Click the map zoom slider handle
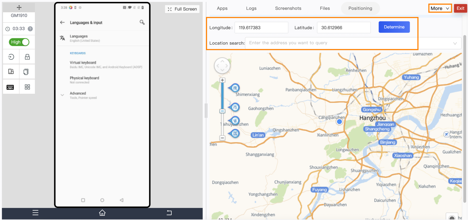The width and height of the screenshot is (468, 220). point(222,111)
